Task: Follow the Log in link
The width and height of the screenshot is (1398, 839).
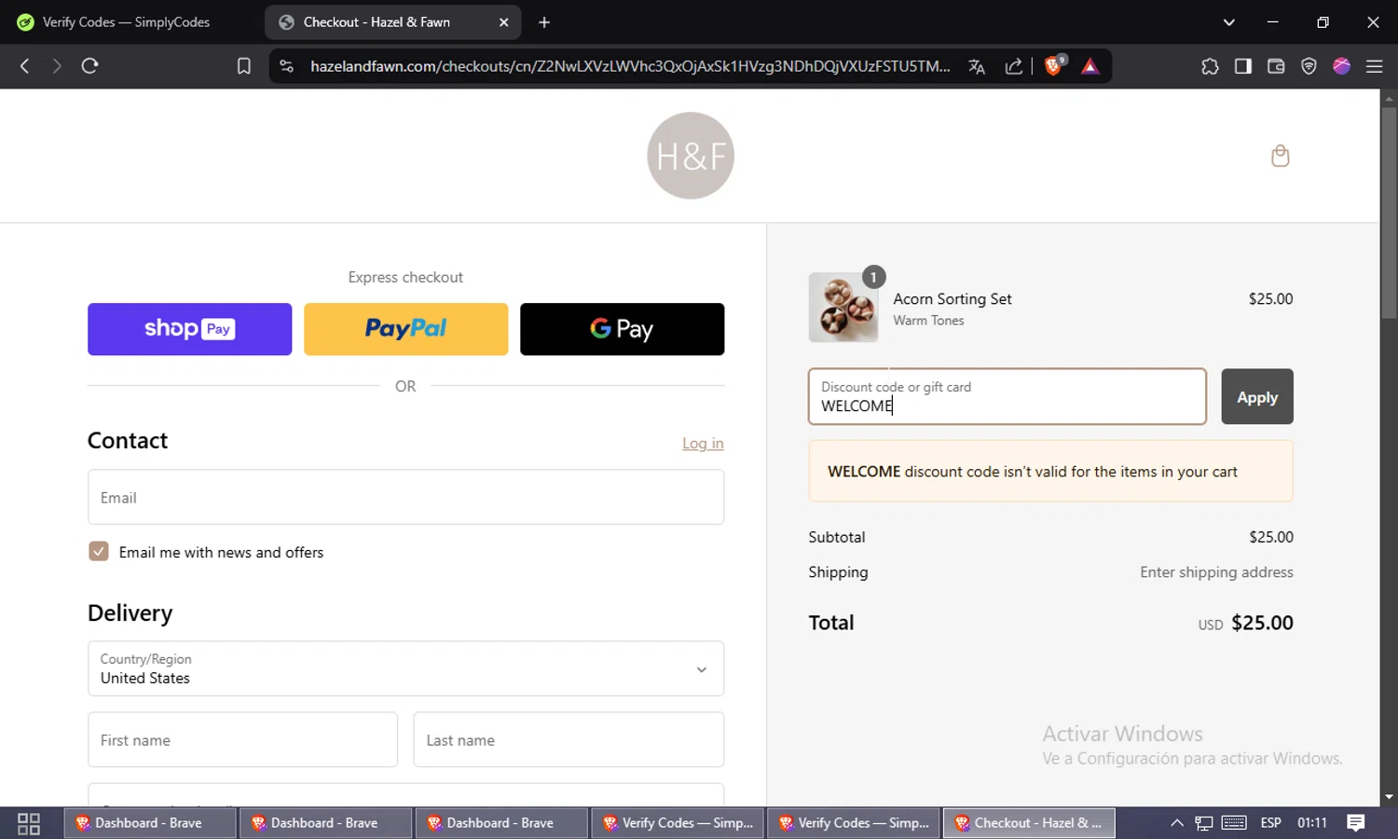Action: (x=703, y=444)
